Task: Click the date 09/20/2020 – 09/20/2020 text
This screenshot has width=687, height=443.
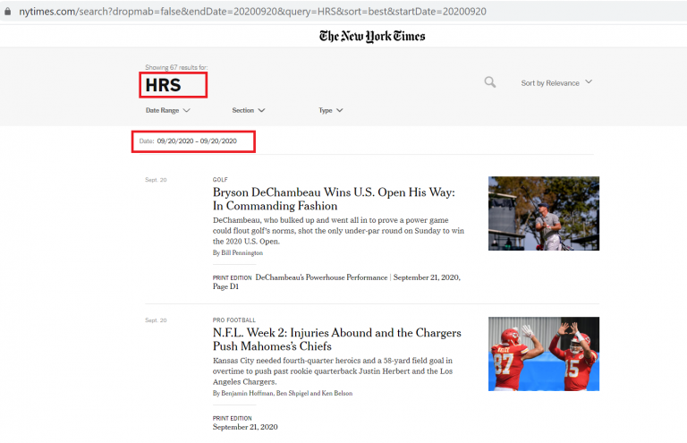Action: tap(197, 141)
